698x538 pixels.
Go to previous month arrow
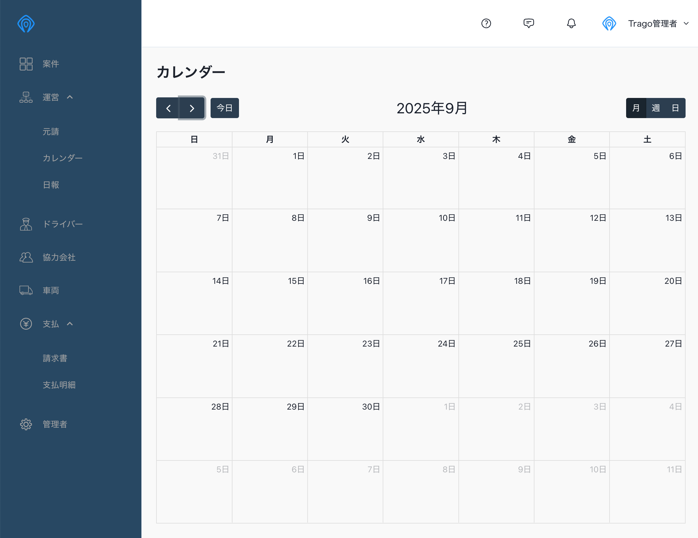pos(168,108)
